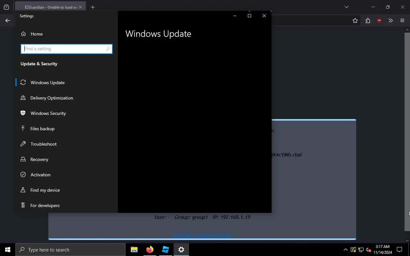The height and width of the screenshot is (256, 410).
Task: Click the Files backup upload arrow icon
Action: pos(23,129)
